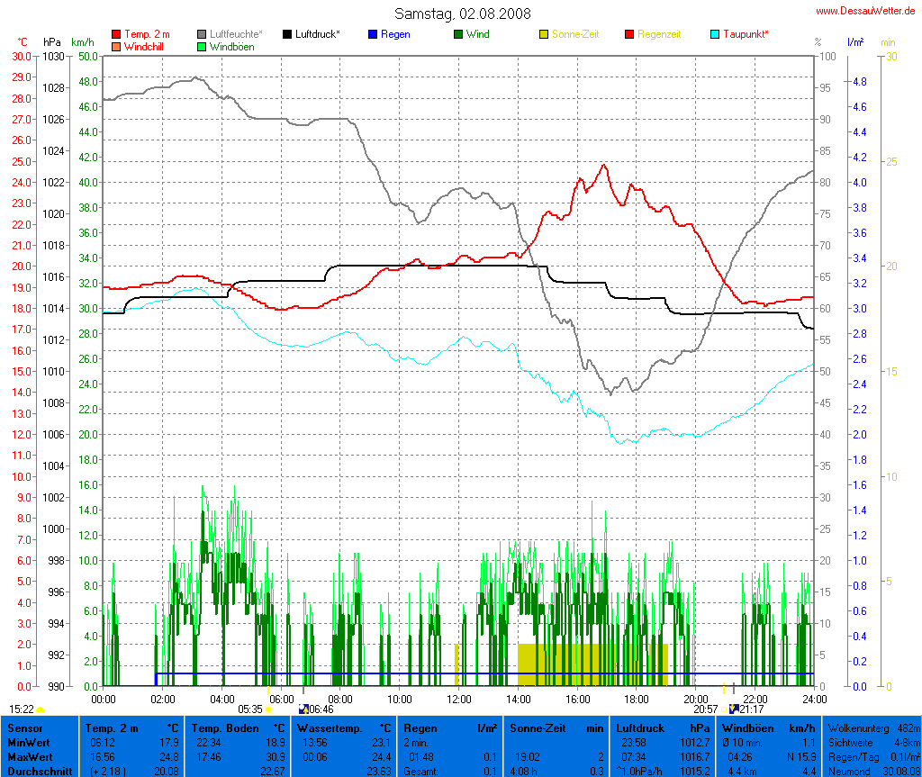Viewport: 922px width, 777px height.
Task: Open the www.DessauWetter.de link
Action: coord(866,11)
